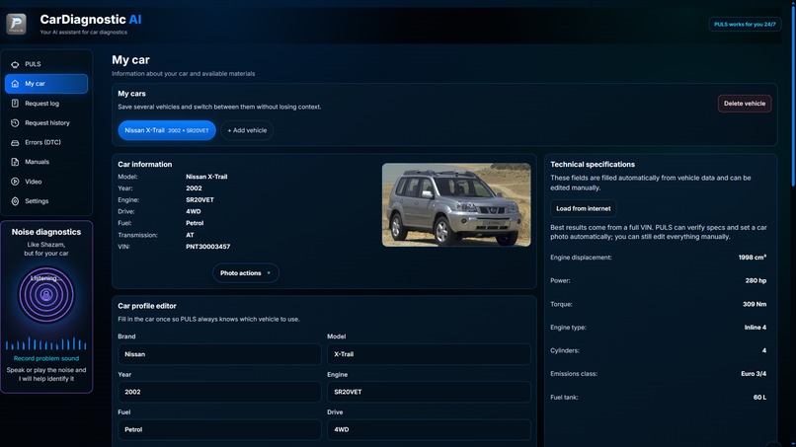The height and width of the screenshot is (447, 796).
Task: Open the Manuals section
Action: (46, 162)
